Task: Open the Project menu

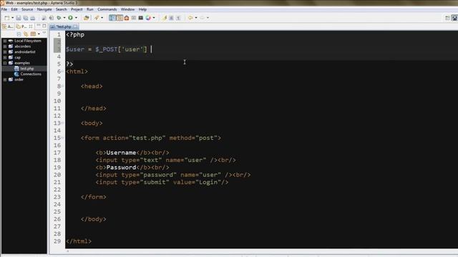Action: (77, 9)
